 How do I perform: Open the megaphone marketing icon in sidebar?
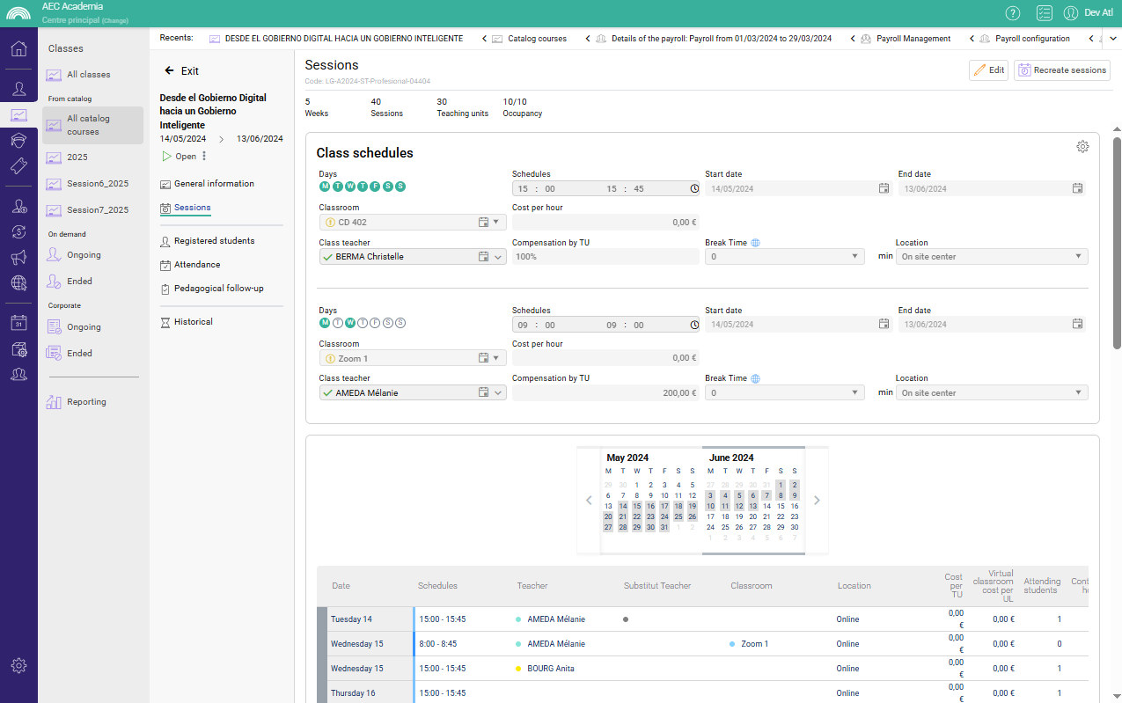coord(18,258)
